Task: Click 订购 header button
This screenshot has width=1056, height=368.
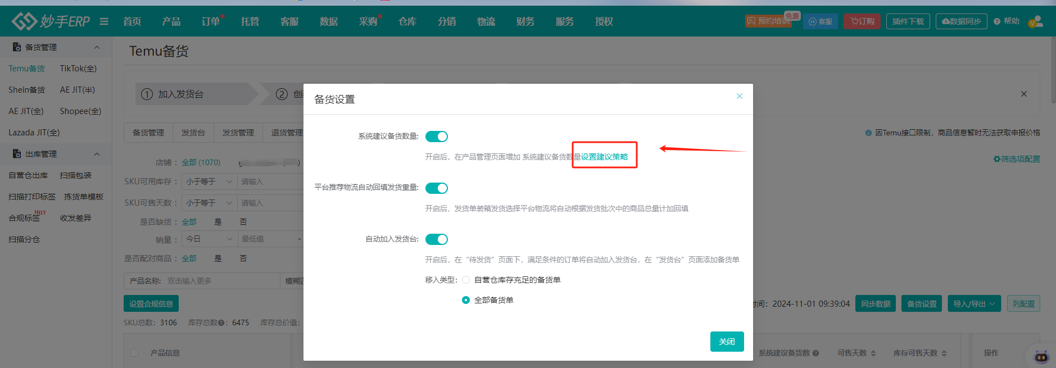Action: point(862,21)
